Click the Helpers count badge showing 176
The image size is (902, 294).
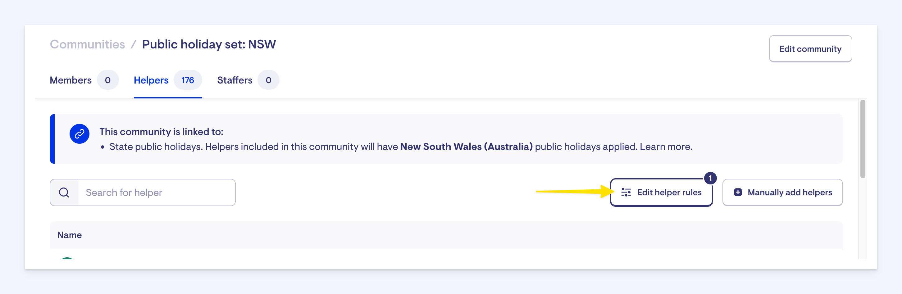click(188, 80)
